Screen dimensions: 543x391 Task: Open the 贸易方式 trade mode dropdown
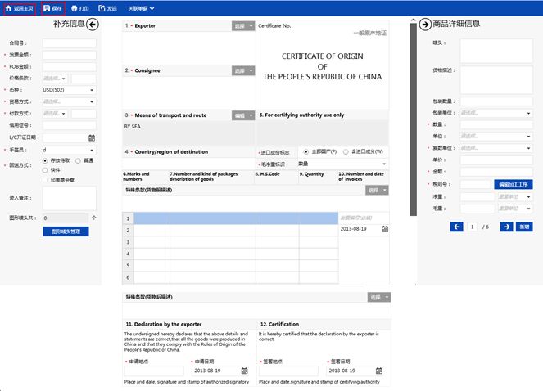click(x=69, y=101)
